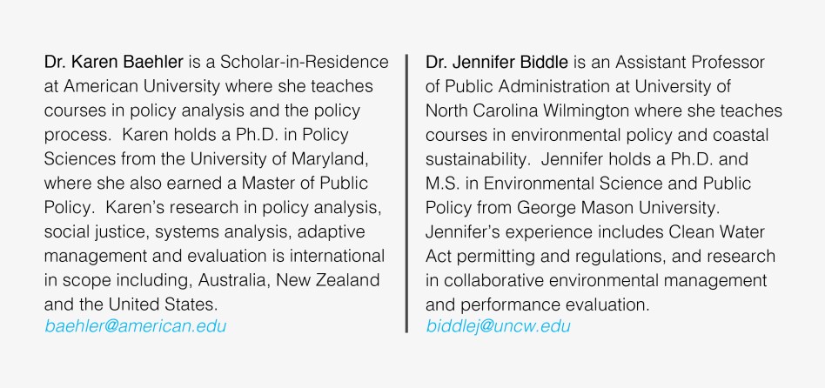Click the baehler@american.edu email link
The width and height of the screenshot is (825, 388).
136,326
